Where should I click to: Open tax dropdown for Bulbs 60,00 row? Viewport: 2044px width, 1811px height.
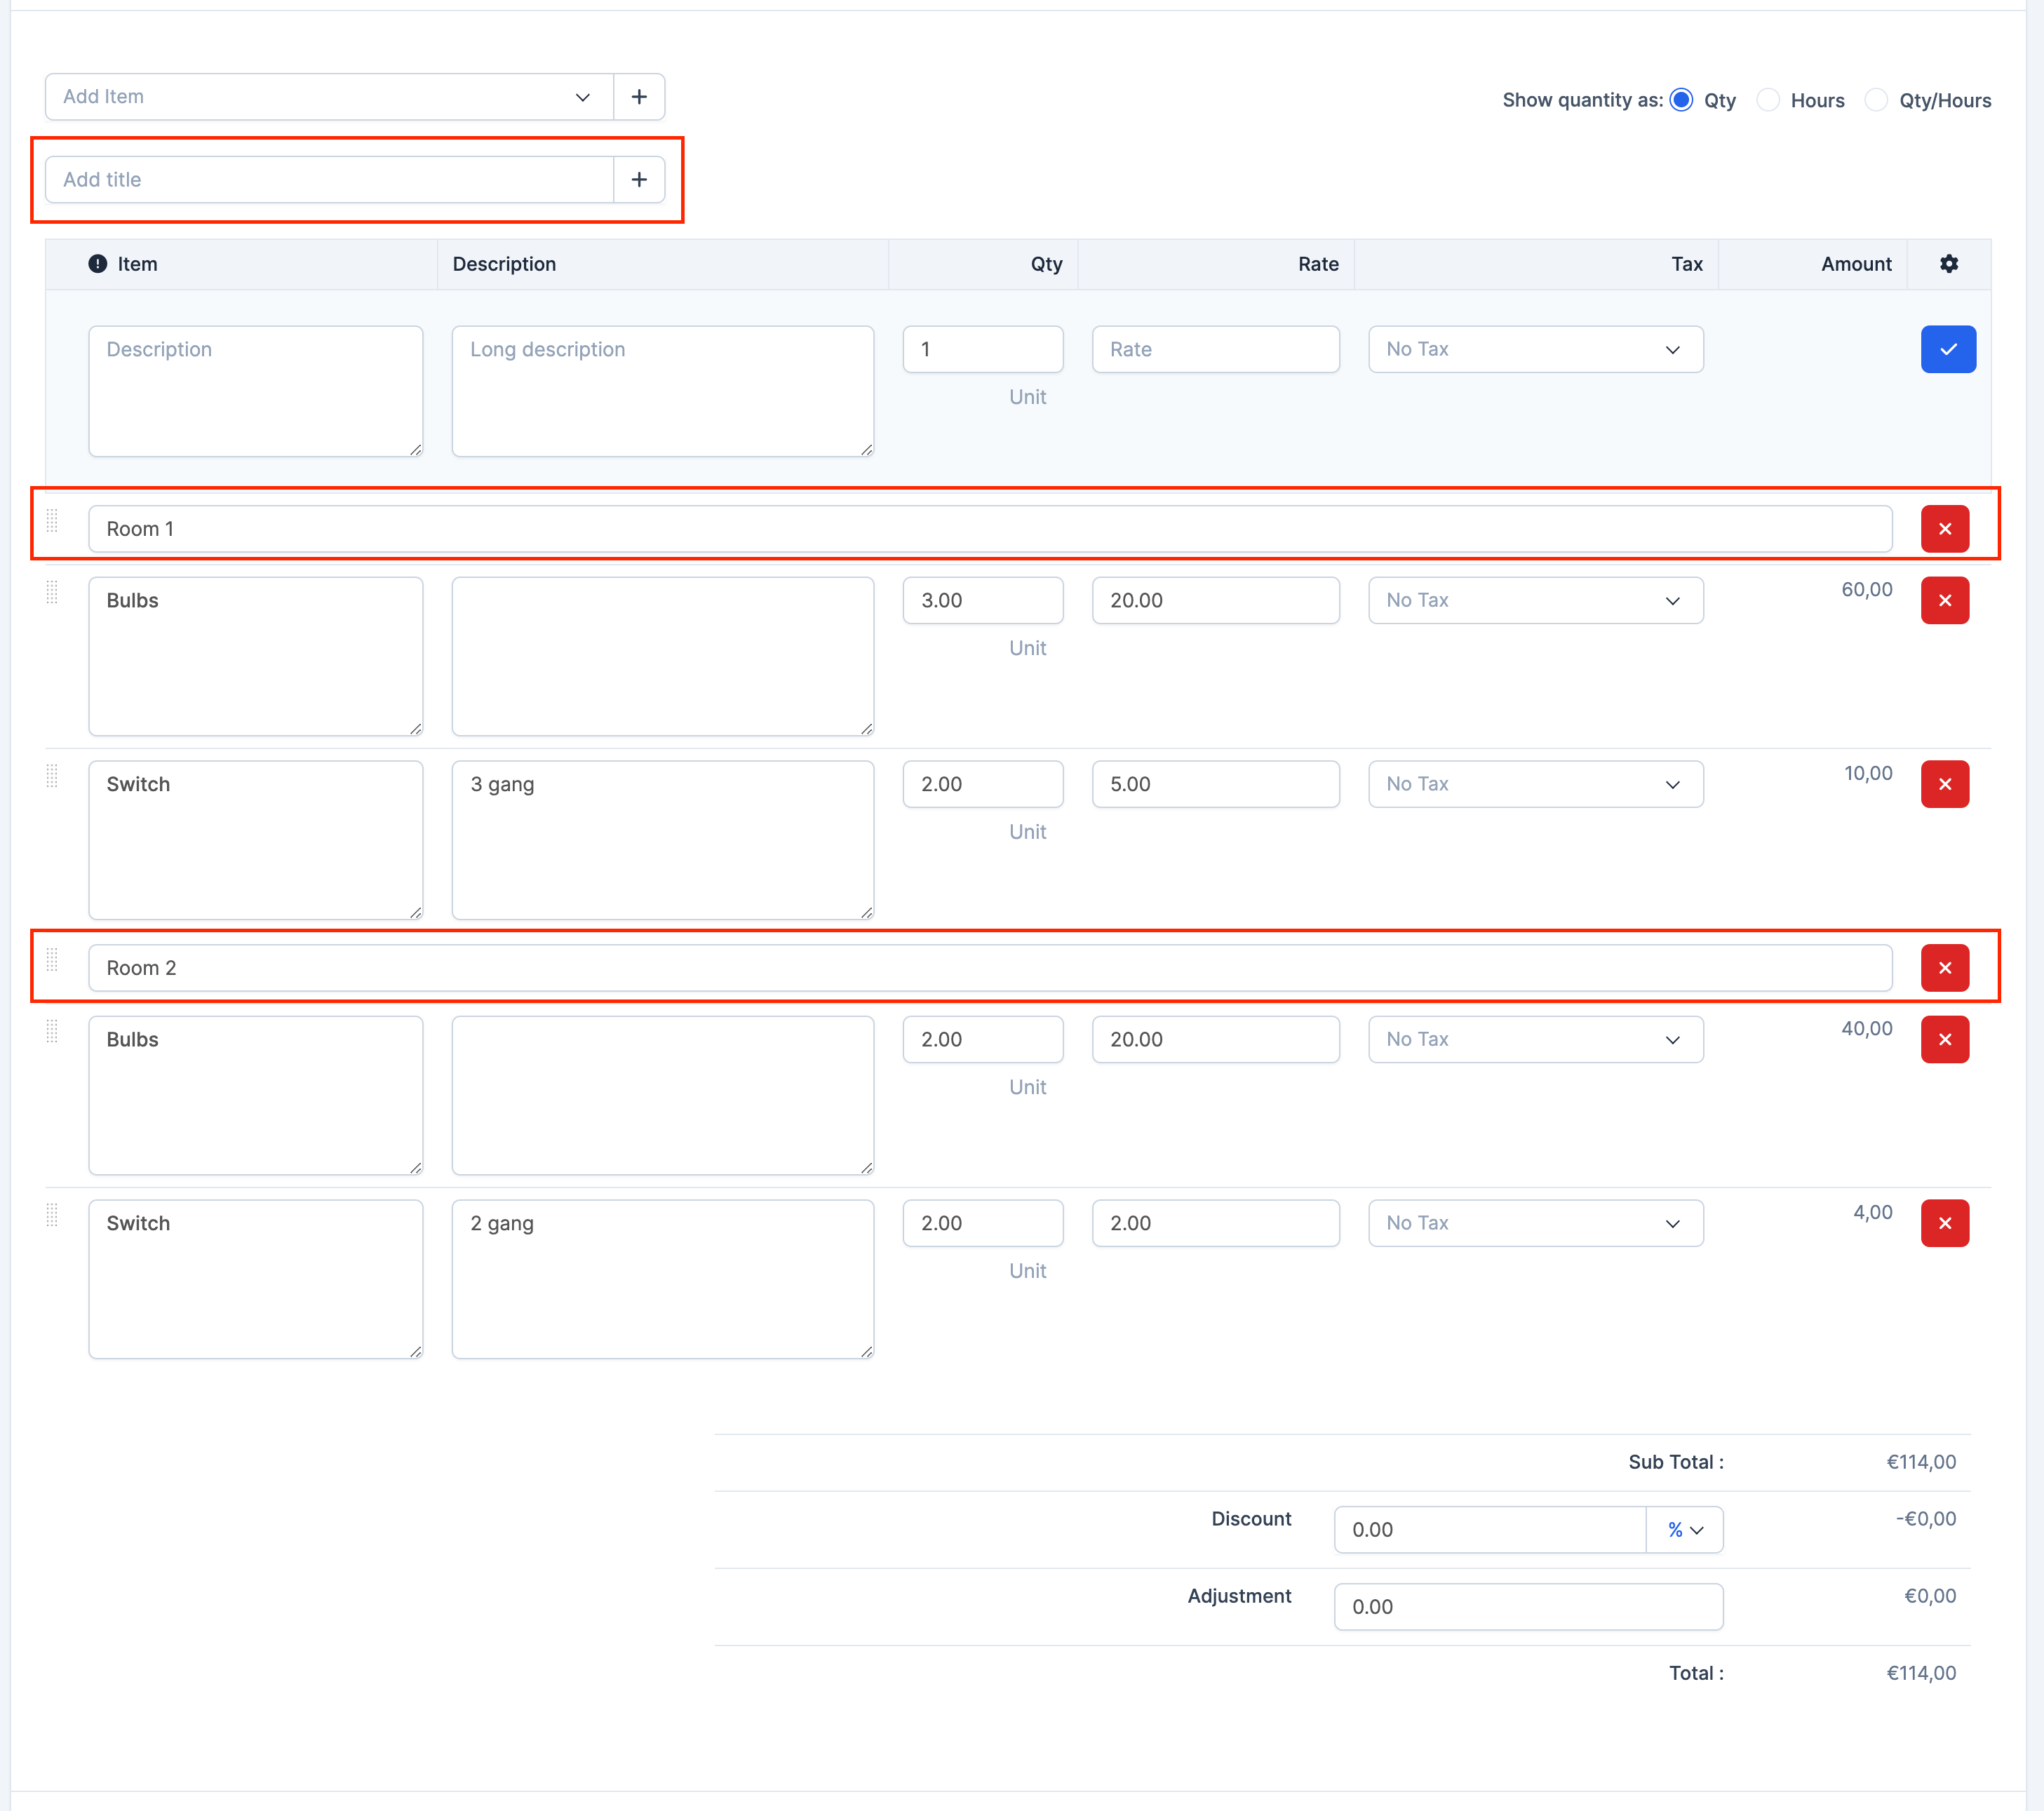point(1536,600)
